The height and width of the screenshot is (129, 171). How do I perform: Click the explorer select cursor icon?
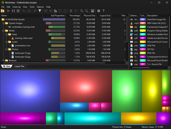(x=50, y=11)
